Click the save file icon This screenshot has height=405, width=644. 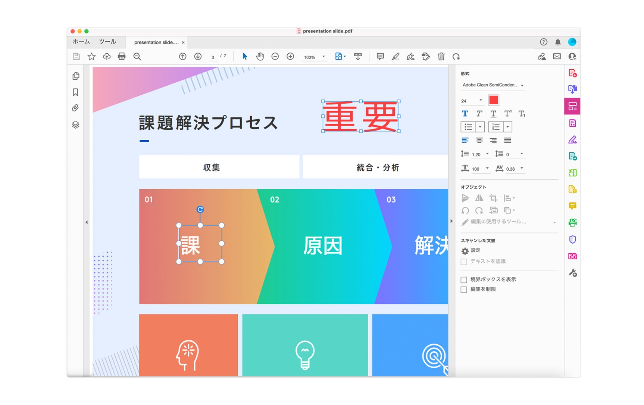tap(76, 57)
